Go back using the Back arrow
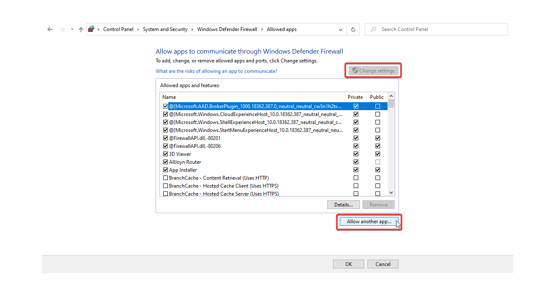Image resolution: width=555 pixels, height=294 pixels. point(50,29)
